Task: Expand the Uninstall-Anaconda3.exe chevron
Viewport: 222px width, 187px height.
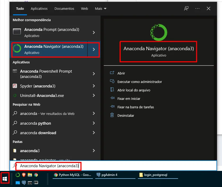Action: [x=94, y=95]
